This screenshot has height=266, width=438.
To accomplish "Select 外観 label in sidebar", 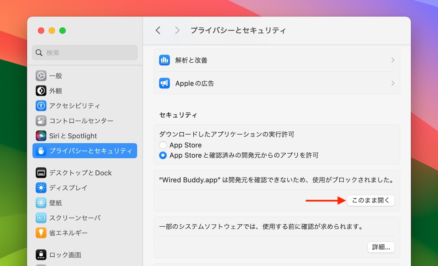I will tap(56, 91).
